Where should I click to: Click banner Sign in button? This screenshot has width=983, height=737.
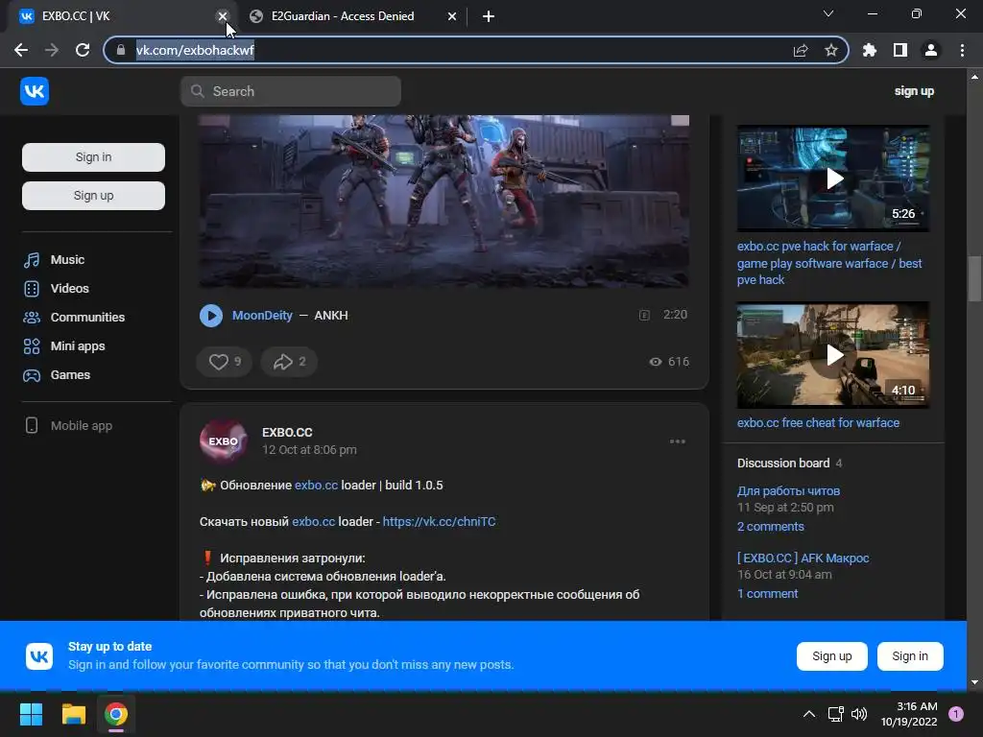[910, 656]
